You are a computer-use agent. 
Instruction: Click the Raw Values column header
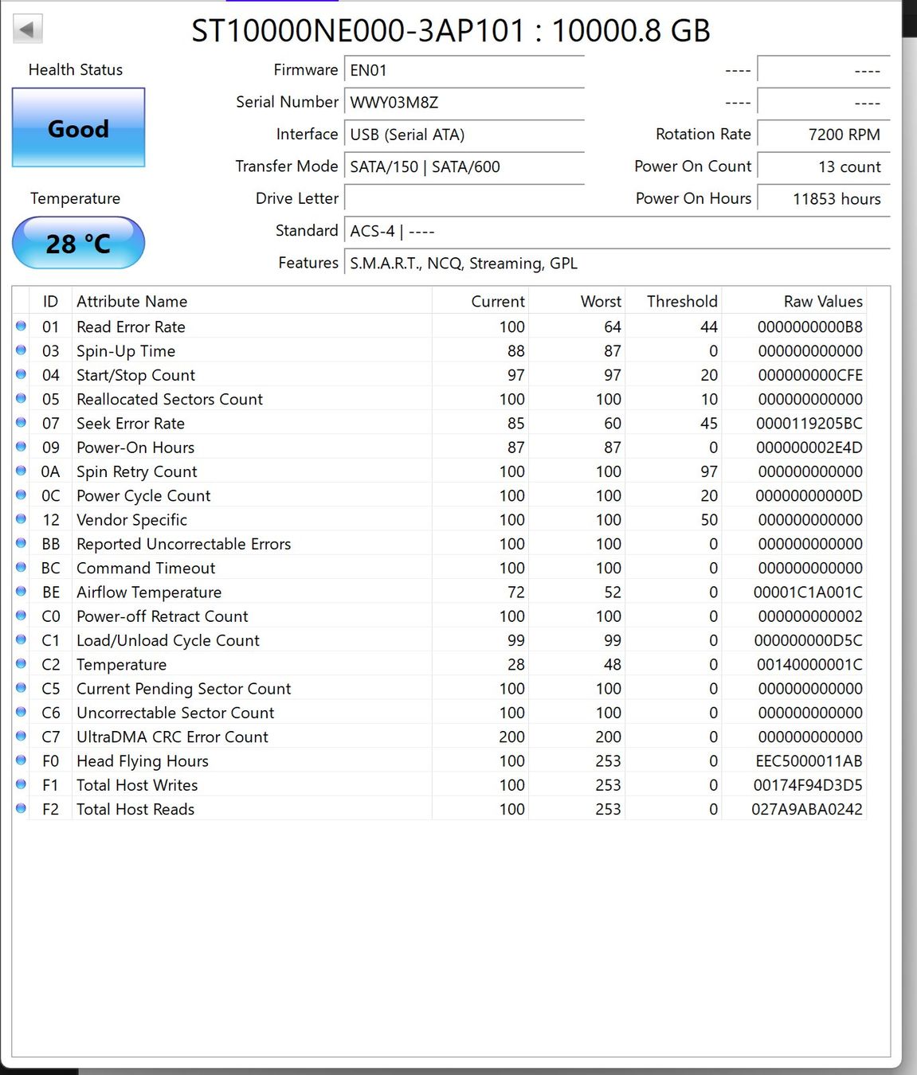(x=794, y=302)
